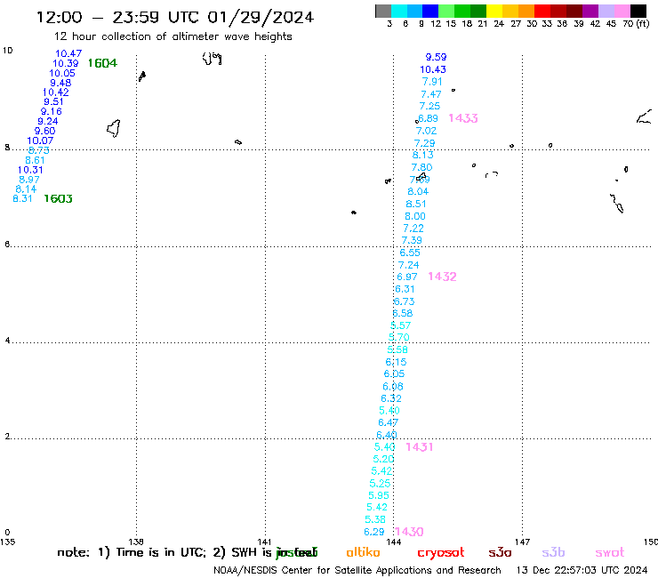Click the orange legend color swatch
The width and height of the screenshot is (658, 578).
click(x=526, y=11)
